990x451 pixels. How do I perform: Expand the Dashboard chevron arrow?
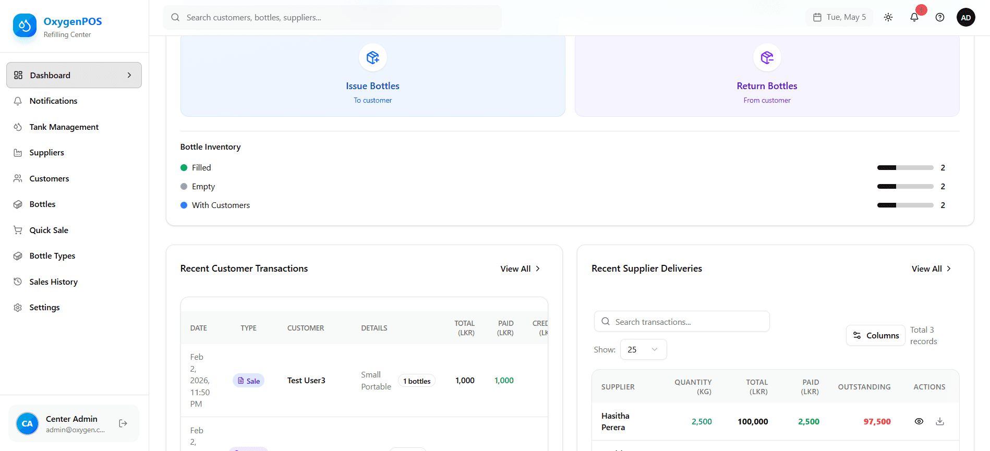pos(129,75)
